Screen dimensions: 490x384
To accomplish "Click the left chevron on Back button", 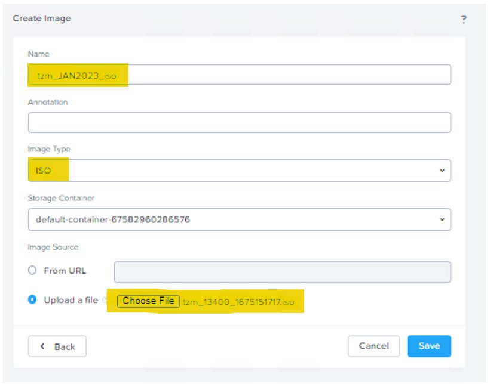I will click(42, 346).
